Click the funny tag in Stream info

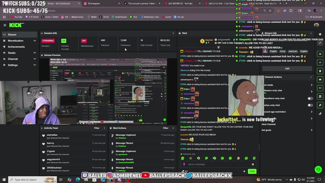pos(283,51)
